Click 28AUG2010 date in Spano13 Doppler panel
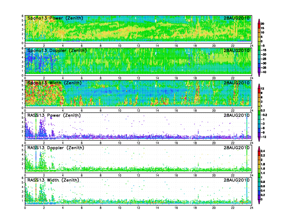289x223 pixels. [236, 50]
